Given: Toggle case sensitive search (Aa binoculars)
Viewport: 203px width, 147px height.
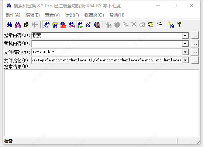Looking at the screenshot, I should [x=47, y=25].
